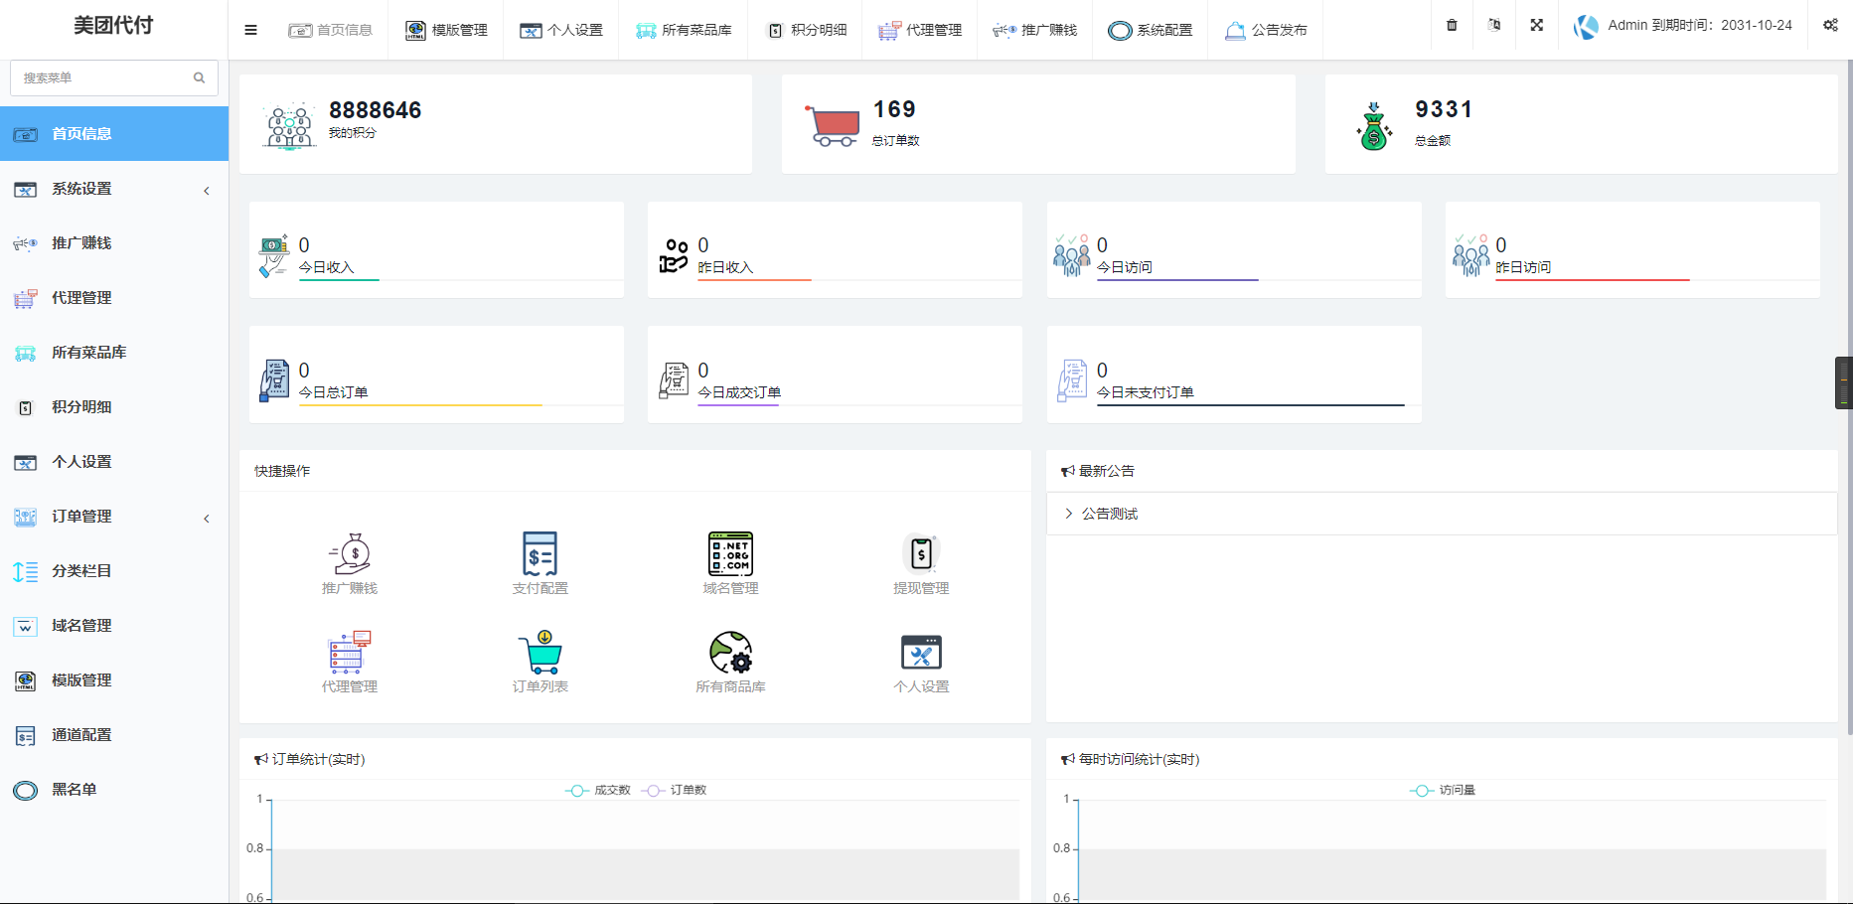Toggle 订单数 series in order chart legend

[x=675, y=791]
